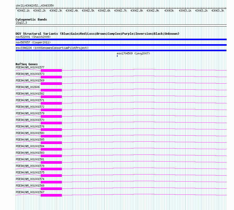Click the nsv522001 (Shaikh2009) variant label
The image size is (234, 210).
tap(33, 37)
